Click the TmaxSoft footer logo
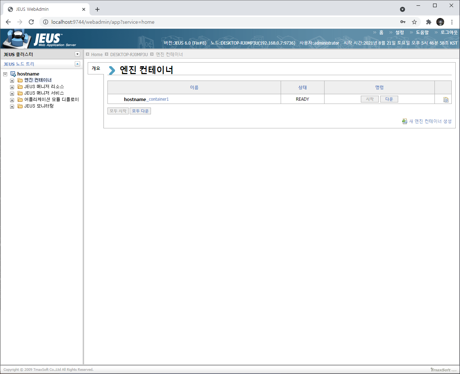The image size is (460, 374). [443, 370]
